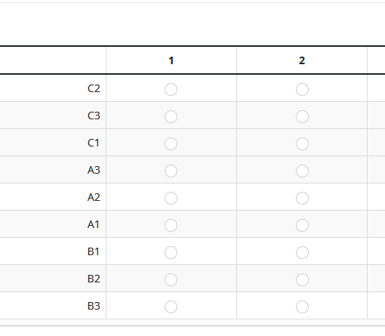Select option 2 for row B1
Viewport: 385px width, 336px height.
302,252
